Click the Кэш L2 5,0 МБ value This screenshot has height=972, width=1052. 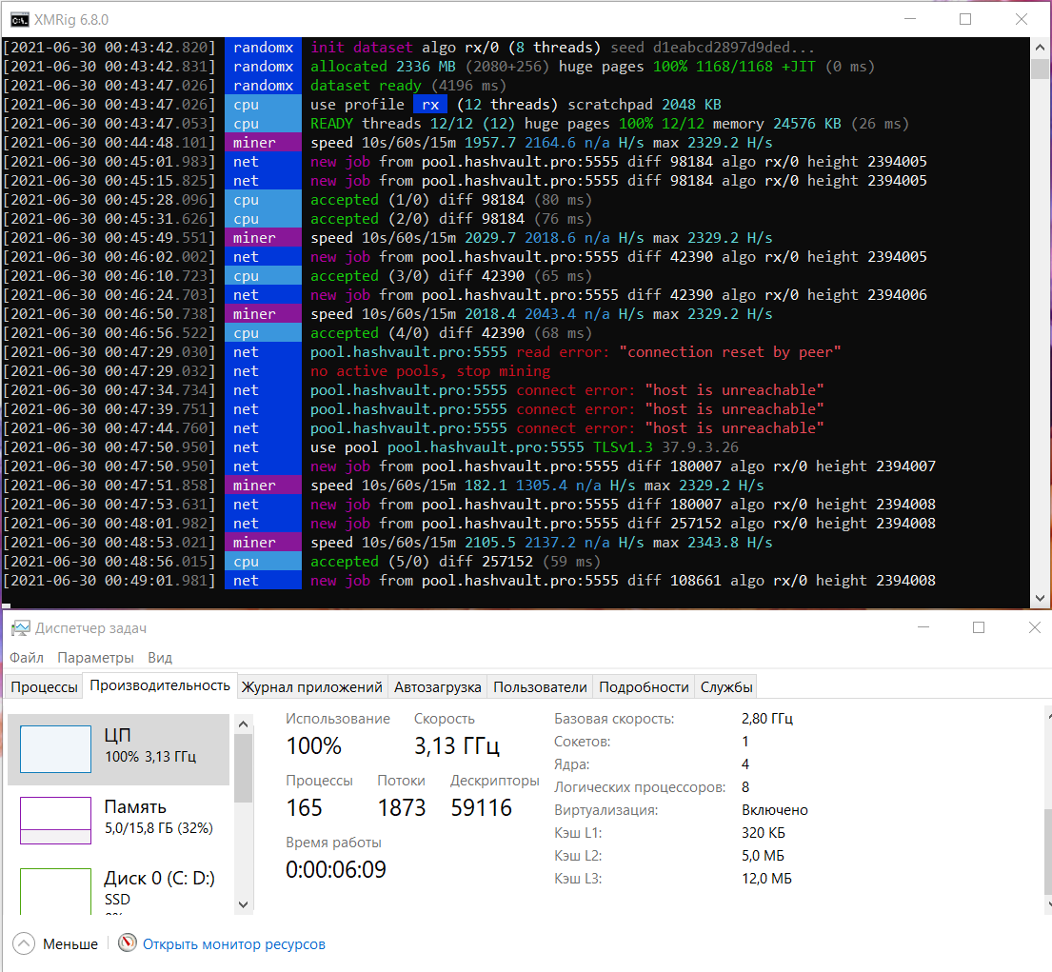763,855
